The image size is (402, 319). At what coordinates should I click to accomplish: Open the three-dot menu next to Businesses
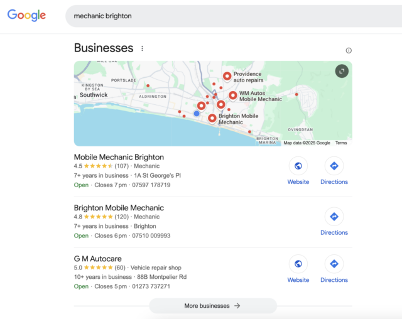pyautogui.click(x=143, y=48)
